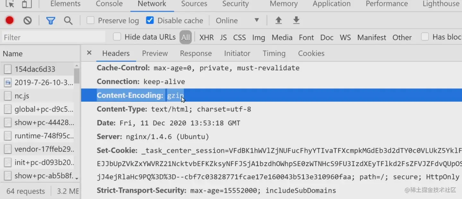Enable the Preserve log checkbox
The image size is (462, 199).
(91, 20)
